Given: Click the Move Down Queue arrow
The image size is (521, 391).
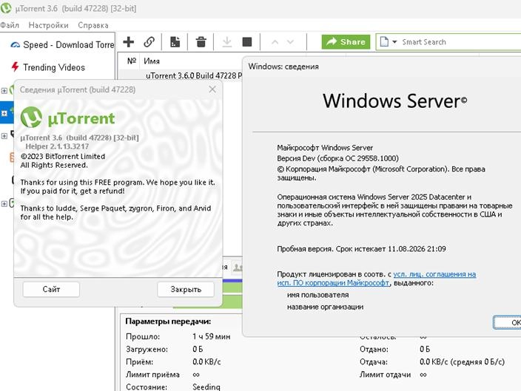Looking at the screenshot, I should pos(290,42).
